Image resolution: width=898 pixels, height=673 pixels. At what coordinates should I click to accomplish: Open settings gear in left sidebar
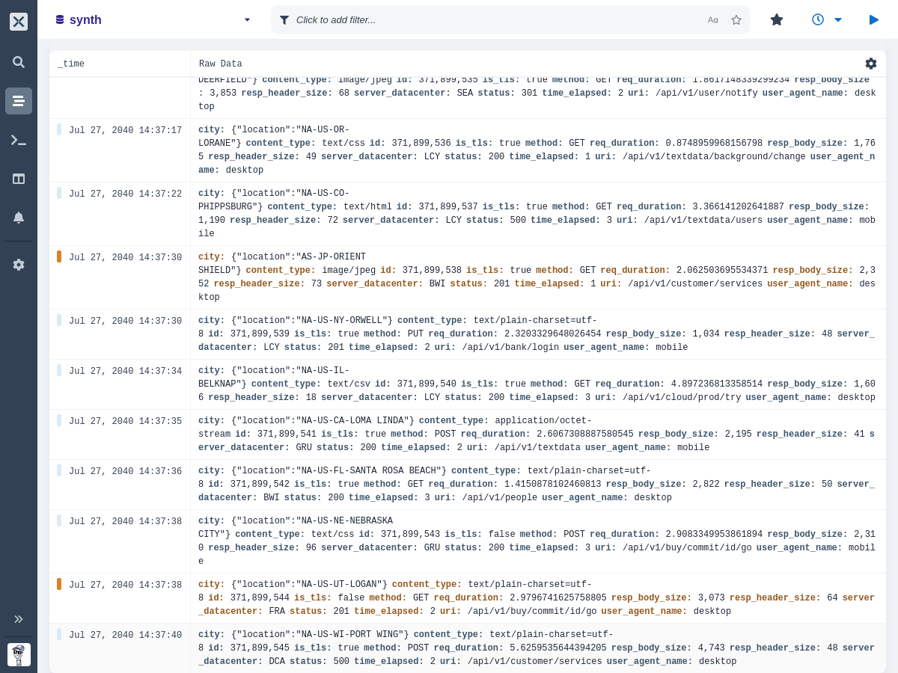[x=19, y=265]
